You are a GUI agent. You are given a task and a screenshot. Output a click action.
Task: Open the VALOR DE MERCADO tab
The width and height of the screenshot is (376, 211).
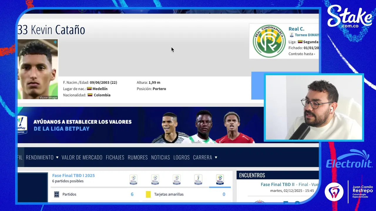click(x=82, y=157)
